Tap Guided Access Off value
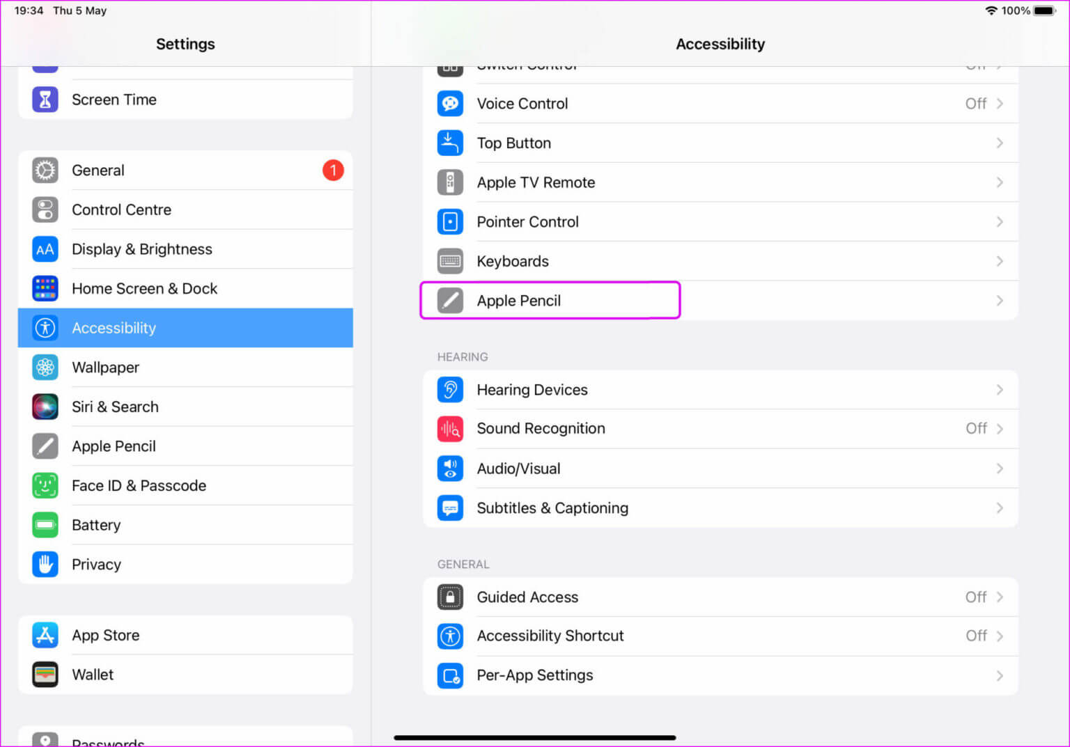1070x747 pixels. click(975, 597)
